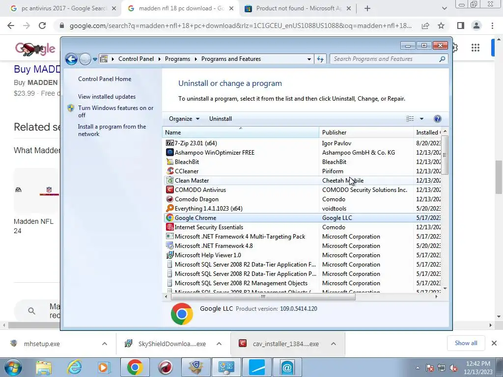503x377 pixels.
Task: Click the Programs breadcrumb segment
Action: (177, 59)
